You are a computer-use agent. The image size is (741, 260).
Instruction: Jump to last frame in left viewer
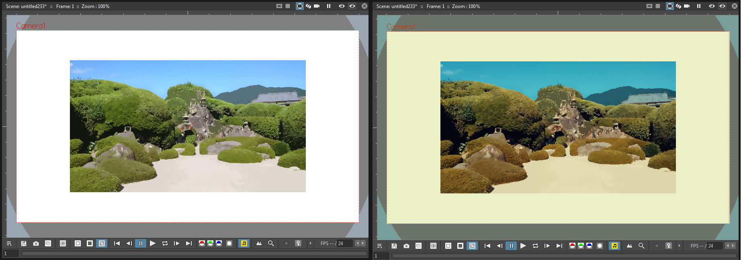189,244
